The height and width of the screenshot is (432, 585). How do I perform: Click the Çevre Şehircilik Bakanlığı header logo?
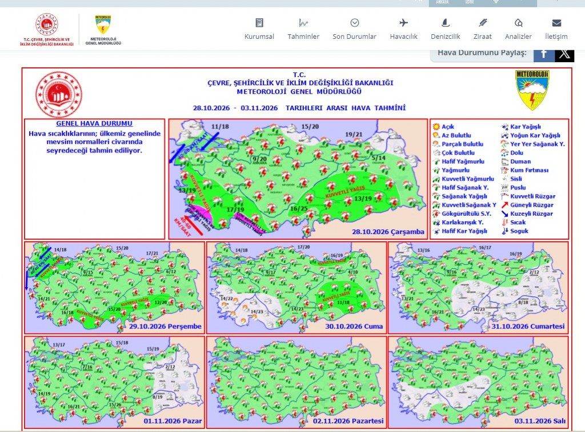47,30
